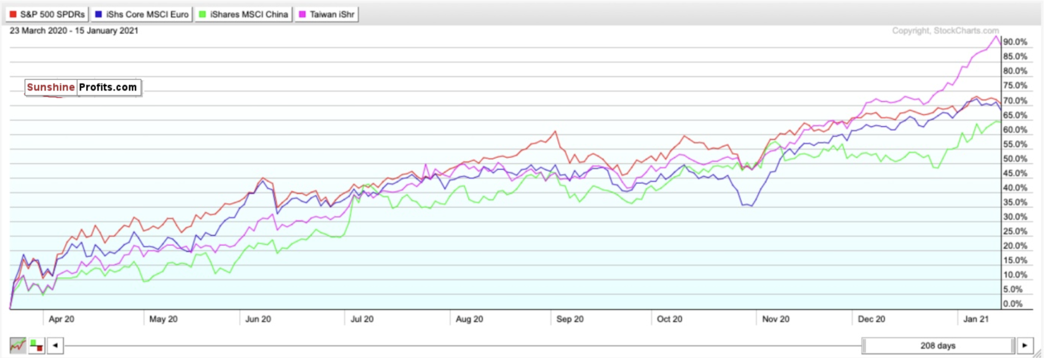Viewport: 1044px width, 358px height.
Task: Toggle the S&P 500 SPDRs legend series
Action: (47, 15)
